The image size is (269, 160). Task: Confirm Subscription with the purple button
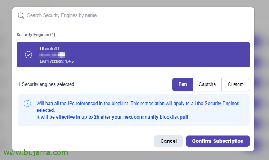pos(218,141)
